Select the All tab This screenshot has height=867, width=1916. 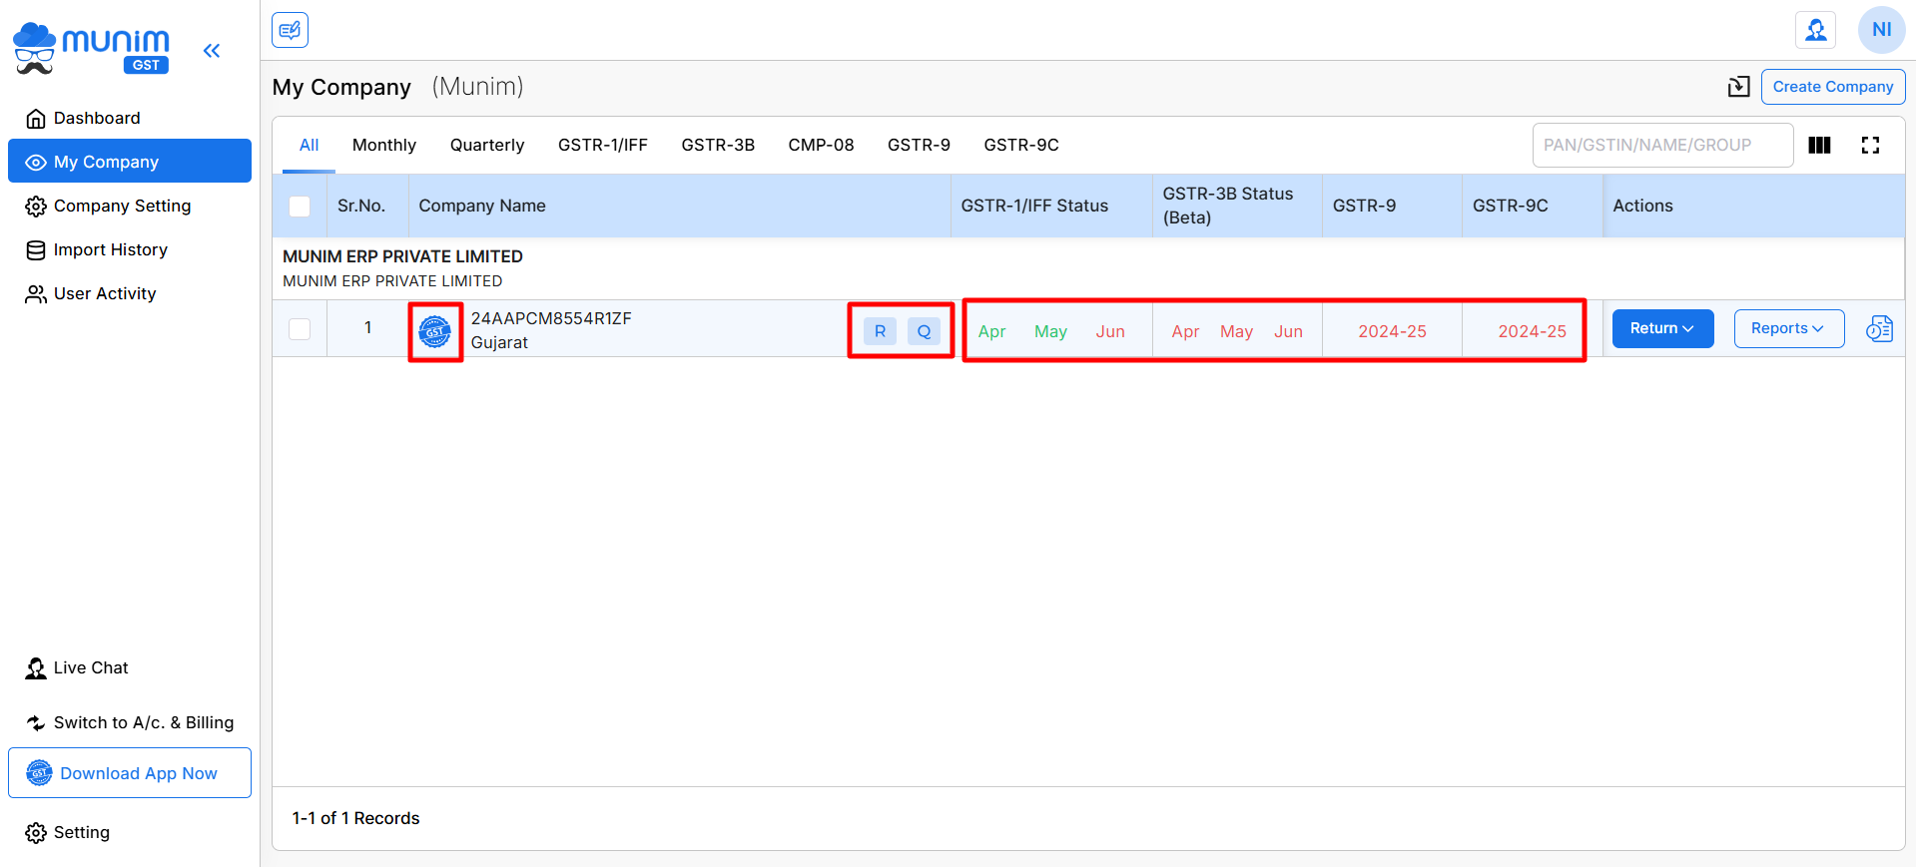click(309, 146)
